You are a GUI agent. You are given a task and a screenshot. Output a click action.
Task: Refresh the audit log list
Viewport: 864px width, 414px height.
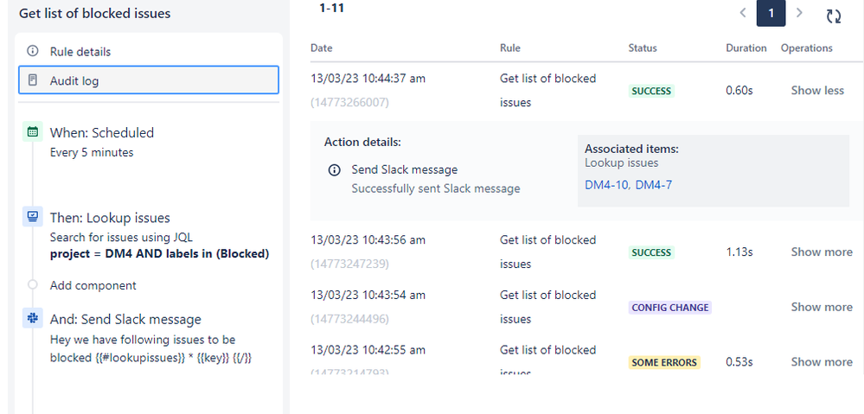834,16
